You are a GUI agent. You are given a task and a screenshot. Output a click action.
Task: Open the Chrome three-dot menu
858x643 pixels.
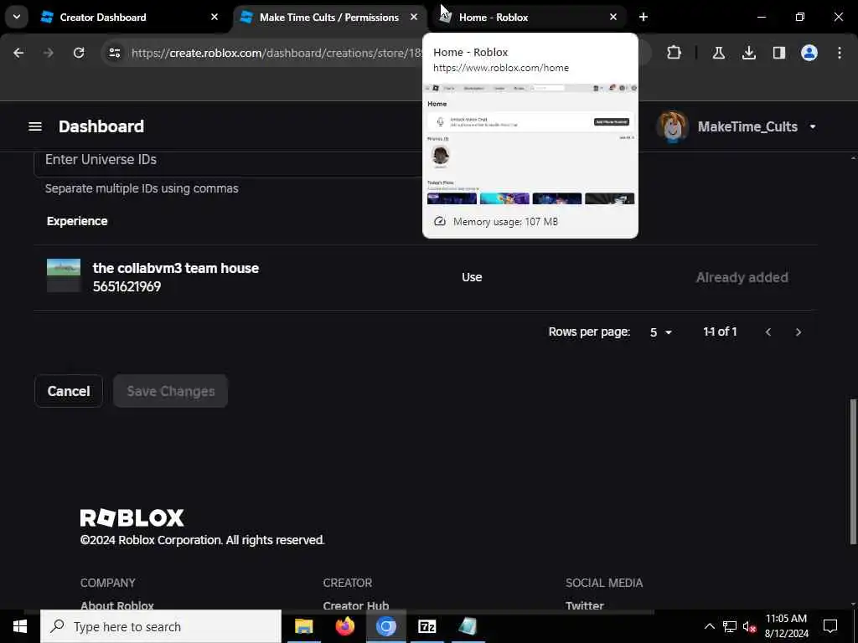pos(840,53)
